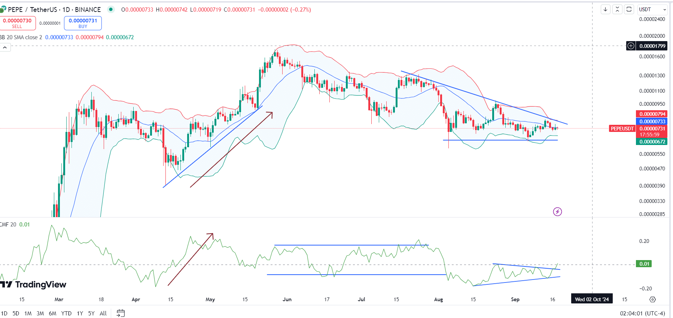Collapse the indicator legend with chevron arrow
The image size is (673, 318).
point(5,47)
